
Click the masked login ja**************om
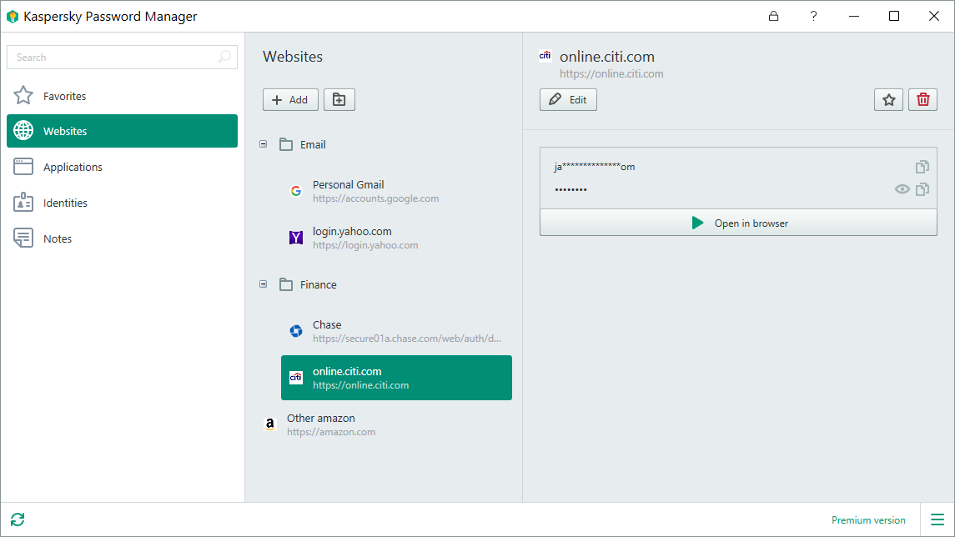point(595,167)
